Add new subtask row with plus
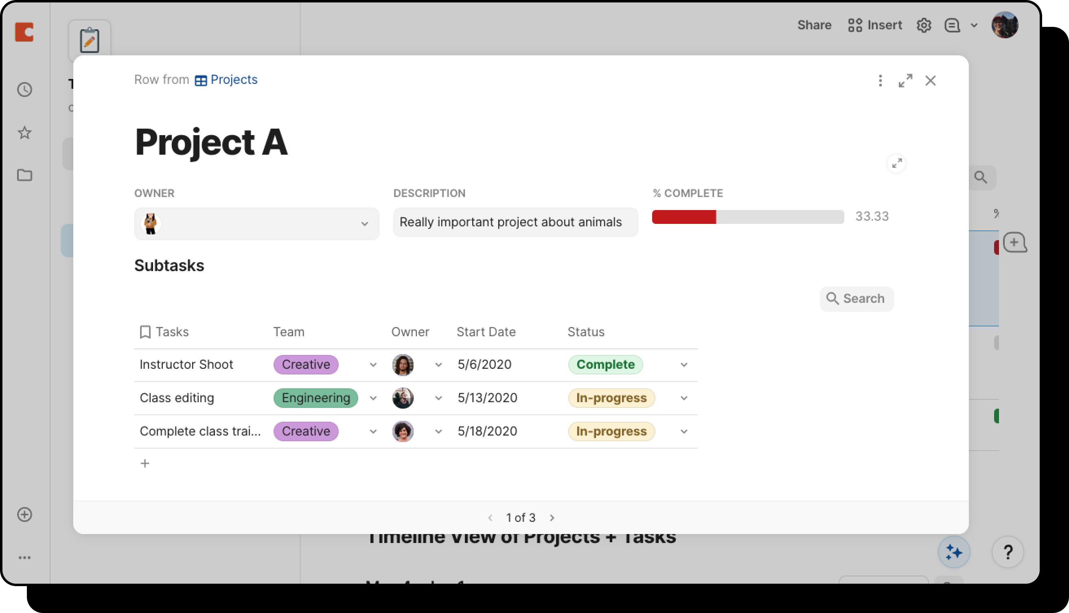1069x613 pixels. click(145, 464)
